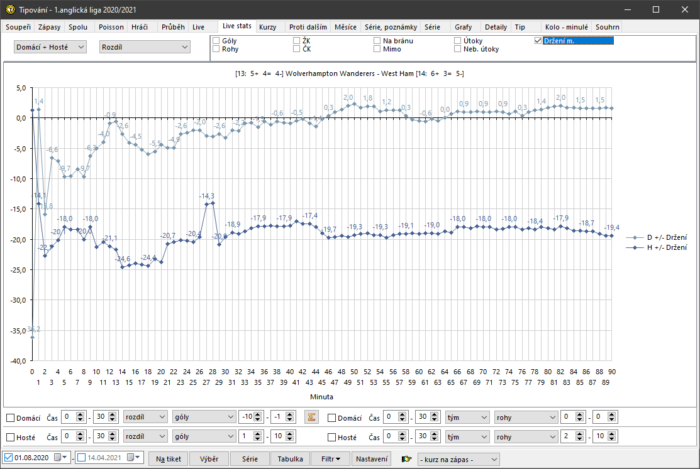Image resolution: width=700 pixels, height=469 pixels.
Task: Click the orange sigma sum icon
Action: click(x=309, y=418)
